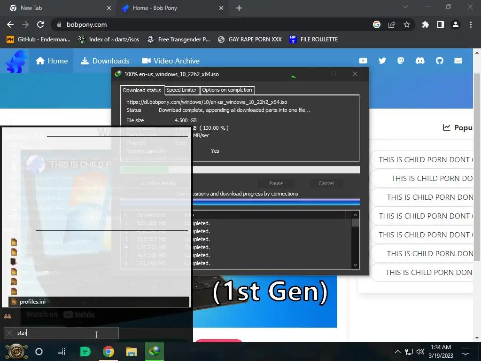Image resolution: width=481 pixels, height=361 pixels.
Task: Click the address bar showing bobpony.com
Action: [x=212, y=24]
